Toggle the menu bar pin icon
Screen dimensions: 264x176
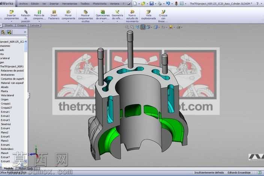click(x=129, y=3)
